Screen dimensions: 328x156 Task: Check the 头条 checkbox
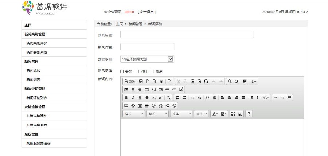pos(122,71)
